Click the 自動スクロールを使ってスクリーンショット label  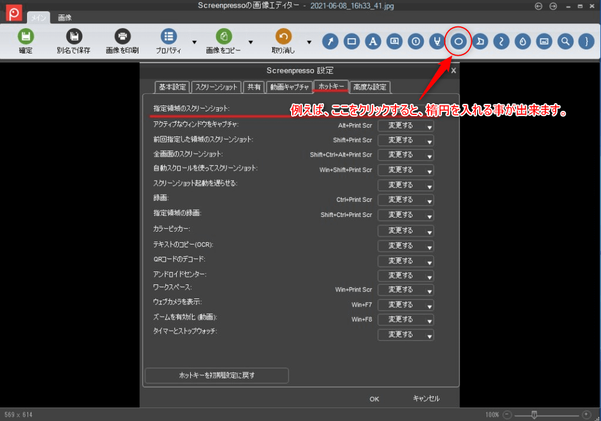205,168
